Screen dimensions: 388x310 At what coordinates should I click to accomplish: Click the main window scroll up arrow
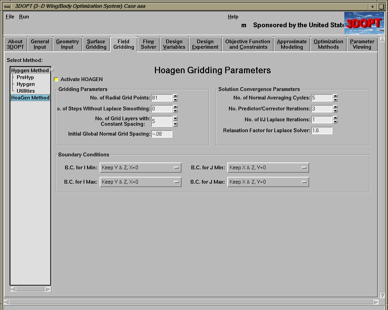tap(382, 39)
